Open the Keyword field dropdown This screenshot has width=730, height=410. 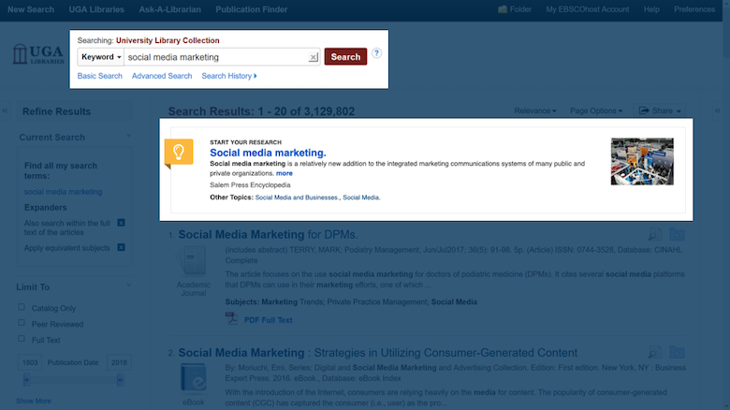pyautogui.click(x=100, y=57)
